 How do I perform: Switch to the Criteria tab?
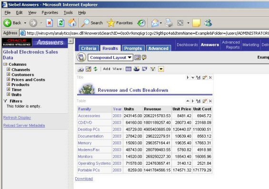[89, 49]
